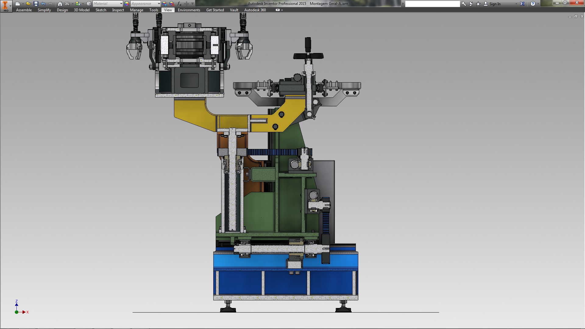
Task: Open a file with the folder icon
Action: 28,4
